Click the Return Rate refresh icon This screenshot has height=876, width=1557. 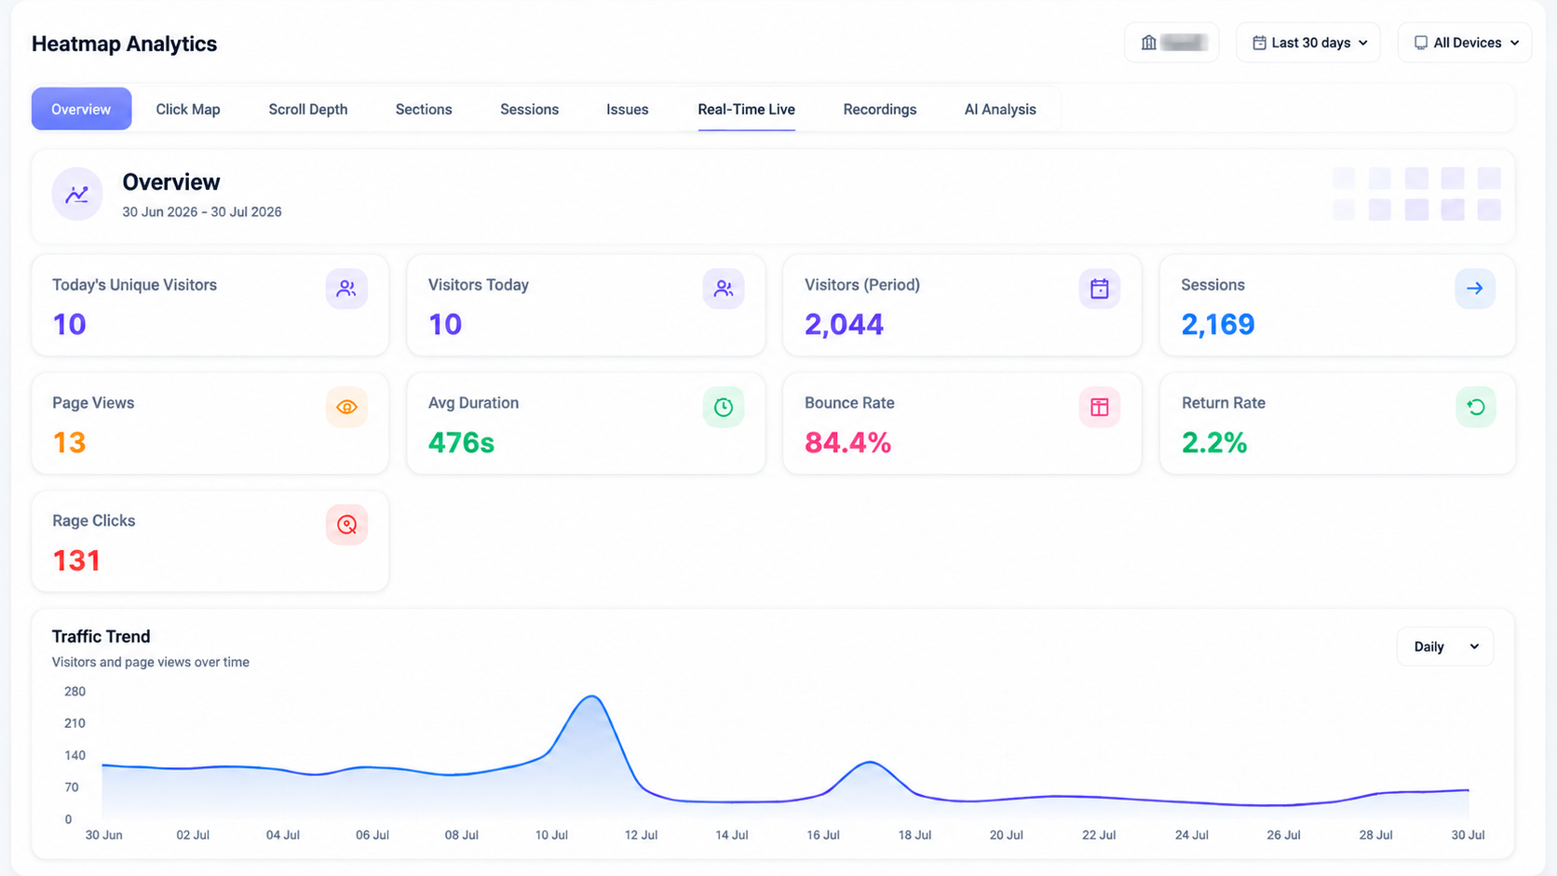pyautogui.click(x=1475, y=407)
